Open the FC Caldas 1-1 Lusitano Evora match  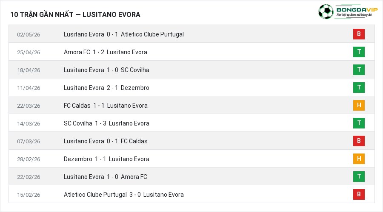pyautogui.click(x=106, y=106)
